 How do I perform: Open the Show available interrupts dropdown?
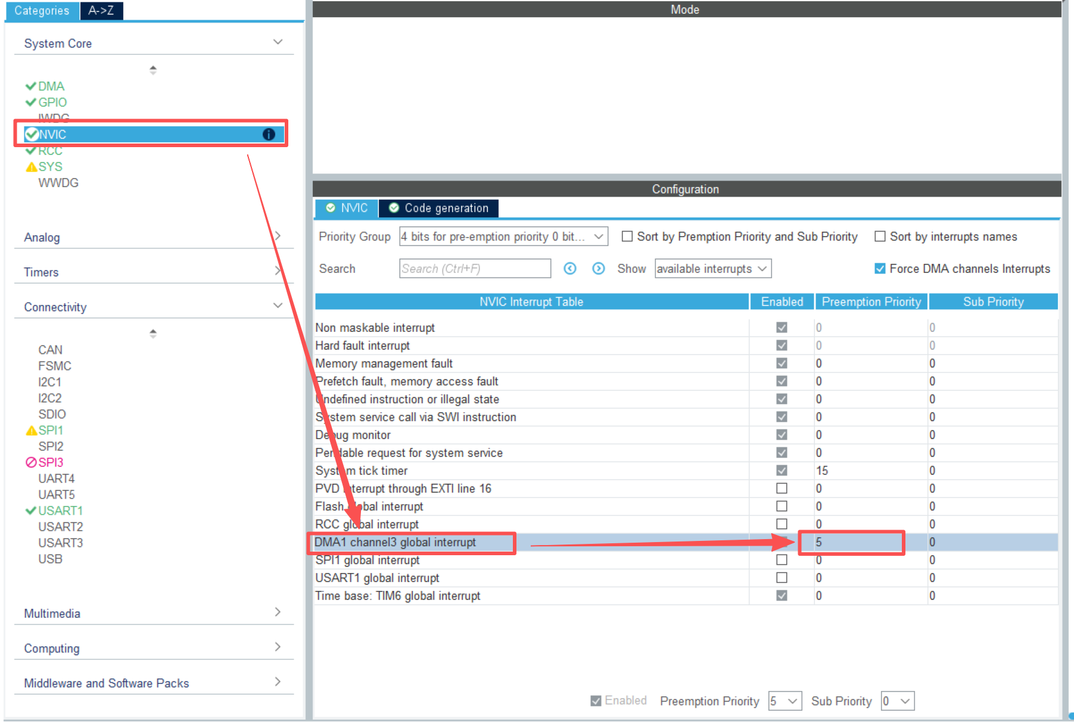713,269
